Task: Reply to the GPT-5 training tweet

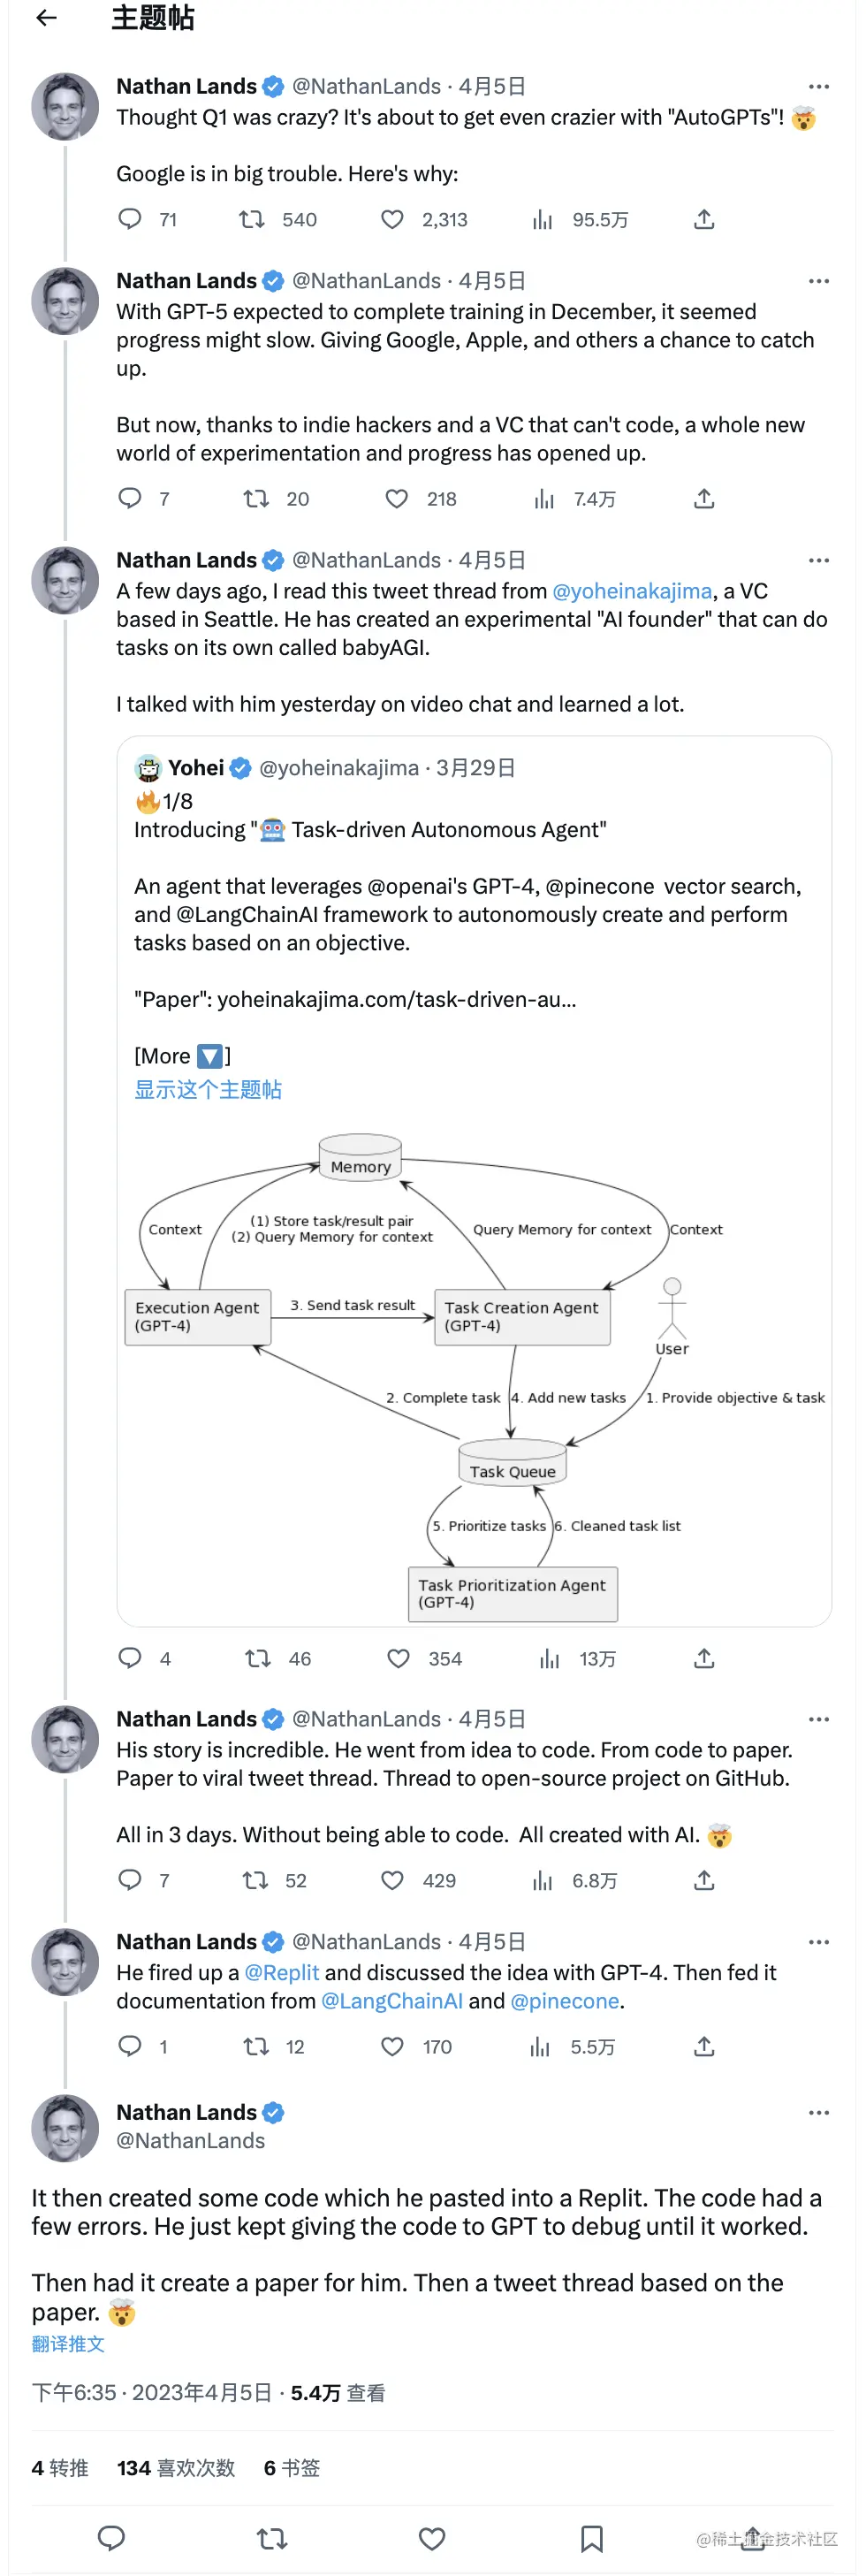Action: 130,499
